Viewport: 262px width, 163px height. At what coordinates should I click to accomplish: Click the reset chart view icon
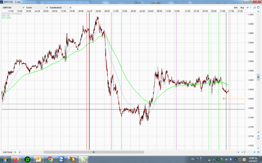pyautogui.click(x=258, y=152)
